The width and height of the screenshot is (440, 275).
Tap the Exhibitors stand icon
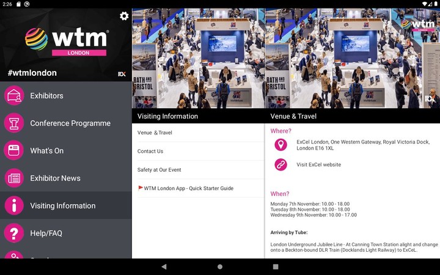14,95
